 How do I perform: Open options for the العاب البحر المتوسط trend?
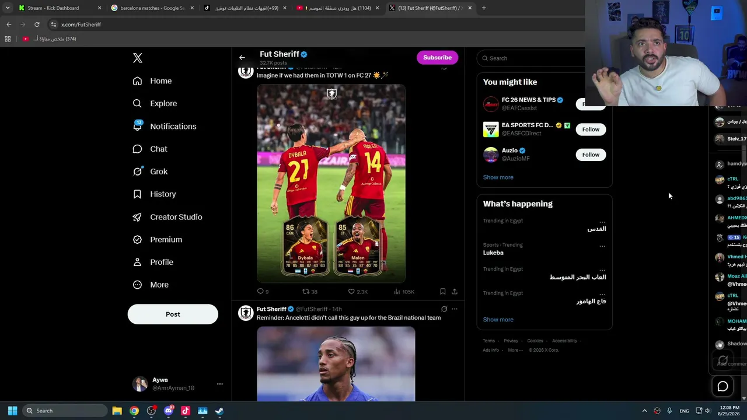tap(602, 269)
